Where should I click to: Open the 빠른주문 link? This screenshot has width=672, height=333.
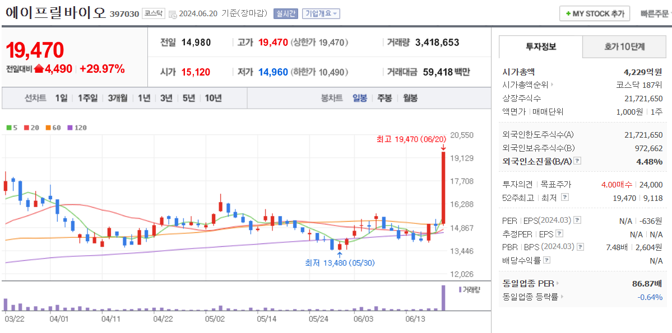[655, 13]
